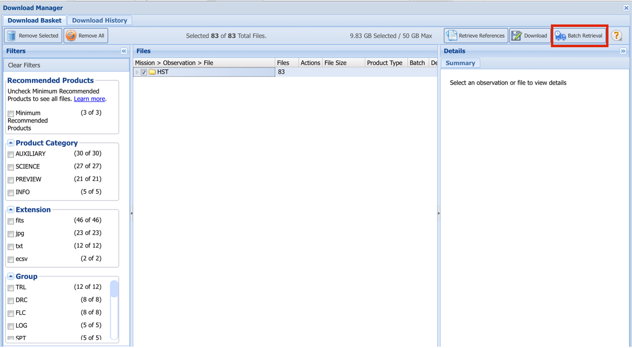
Task: Enable the txt extension filter
Action: [x=11, y=247]
